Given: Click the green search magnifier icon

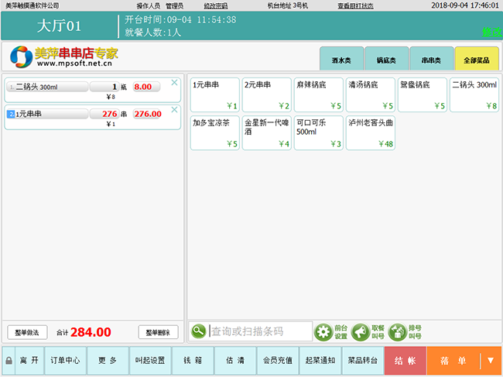Looking at the screenshot, I should click(x=199, y=331).
